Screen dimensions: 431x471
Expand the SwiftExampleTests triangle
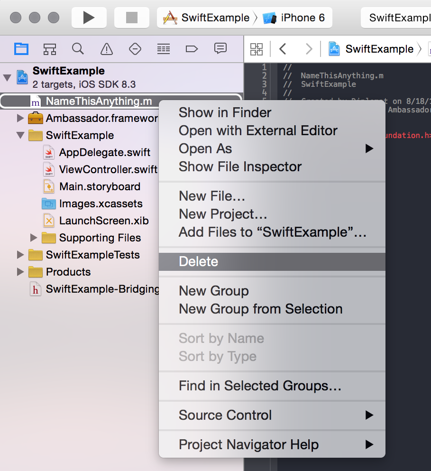click(x=20, y=255)
